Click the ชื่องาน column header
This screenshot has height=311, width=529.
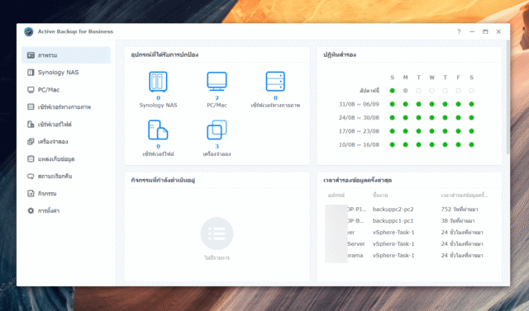point(380,196)
